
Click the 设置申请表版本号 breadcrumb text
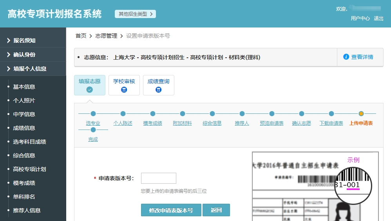148,36
